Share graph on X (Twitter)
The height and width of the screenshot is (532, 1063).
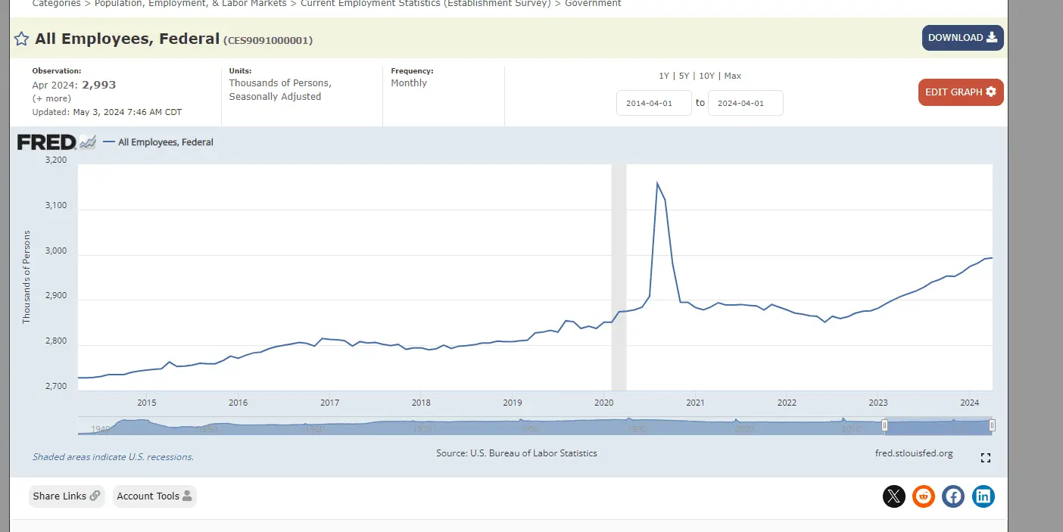[x=893, y=496]
